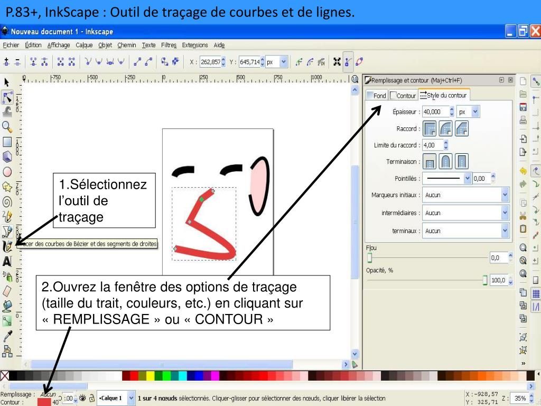Select the star polygon tool
This screenshot has width=541, height=406.
pyautogui.click(x=7, y=186)
